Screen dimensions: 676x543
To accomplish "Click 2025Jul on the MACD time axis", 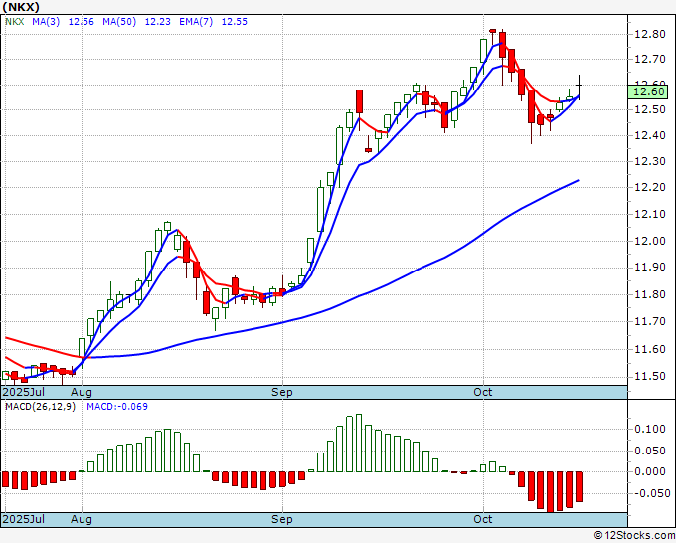I will pyautogui.click(x=24, y=519).
